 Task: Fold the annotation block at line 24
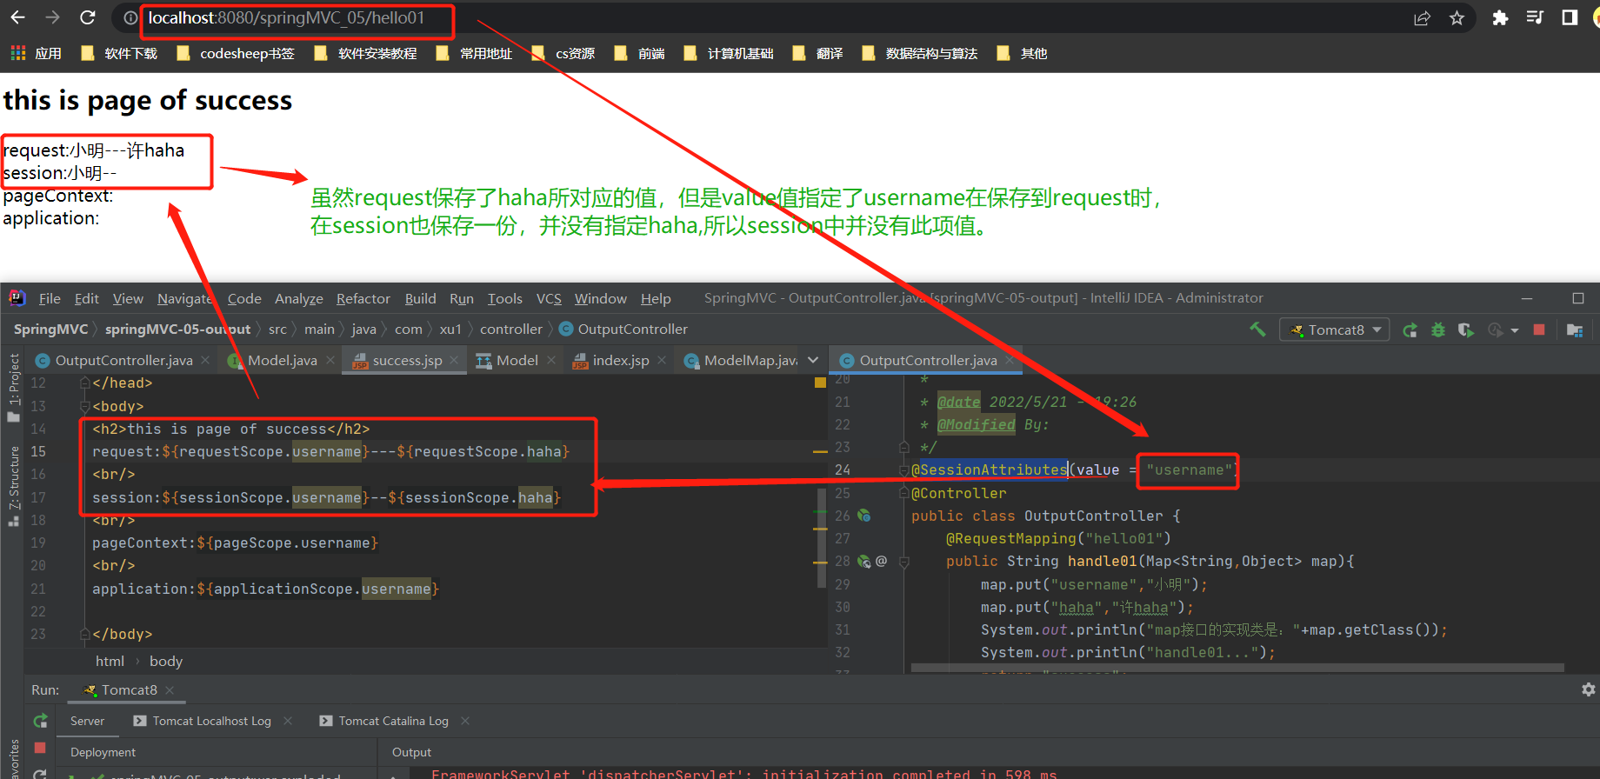coord(904,470)
